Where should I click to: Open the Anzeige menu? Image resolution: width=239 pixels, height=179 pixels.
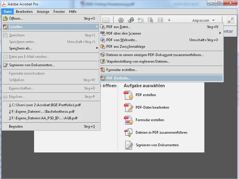(43, 12)
